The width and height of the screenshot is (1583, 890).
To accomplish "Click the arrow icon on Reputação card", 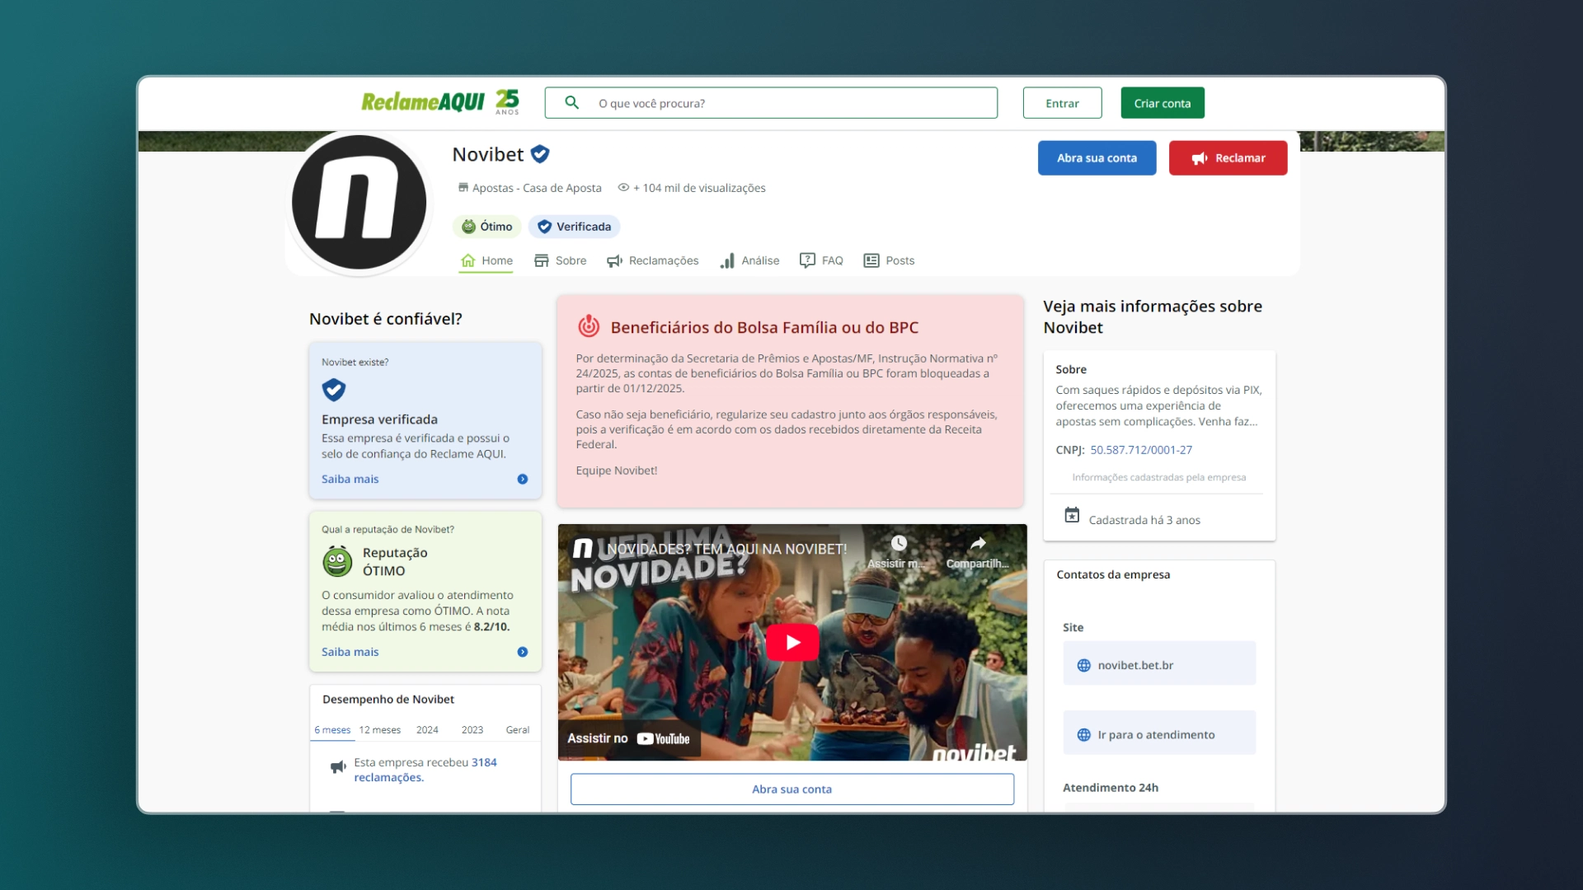I will pyautogui.click(x=523, y=652).
